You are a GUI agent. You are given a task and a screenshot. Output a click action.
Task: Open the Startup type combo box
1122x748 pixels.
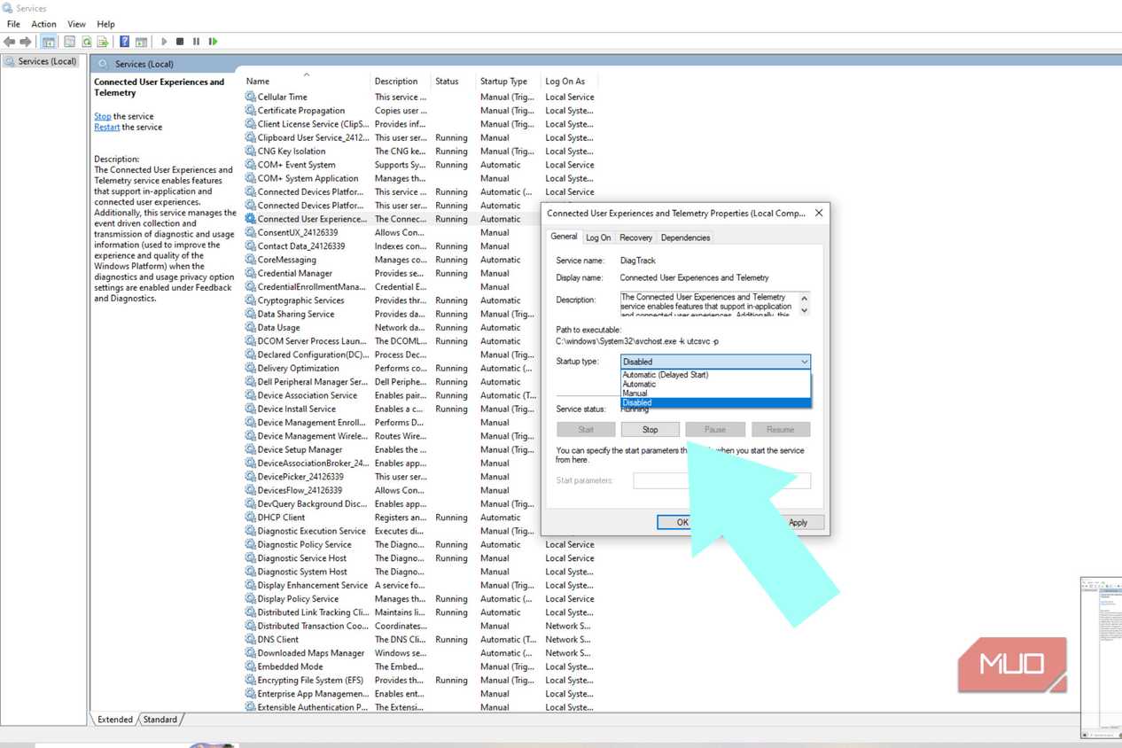715,362
